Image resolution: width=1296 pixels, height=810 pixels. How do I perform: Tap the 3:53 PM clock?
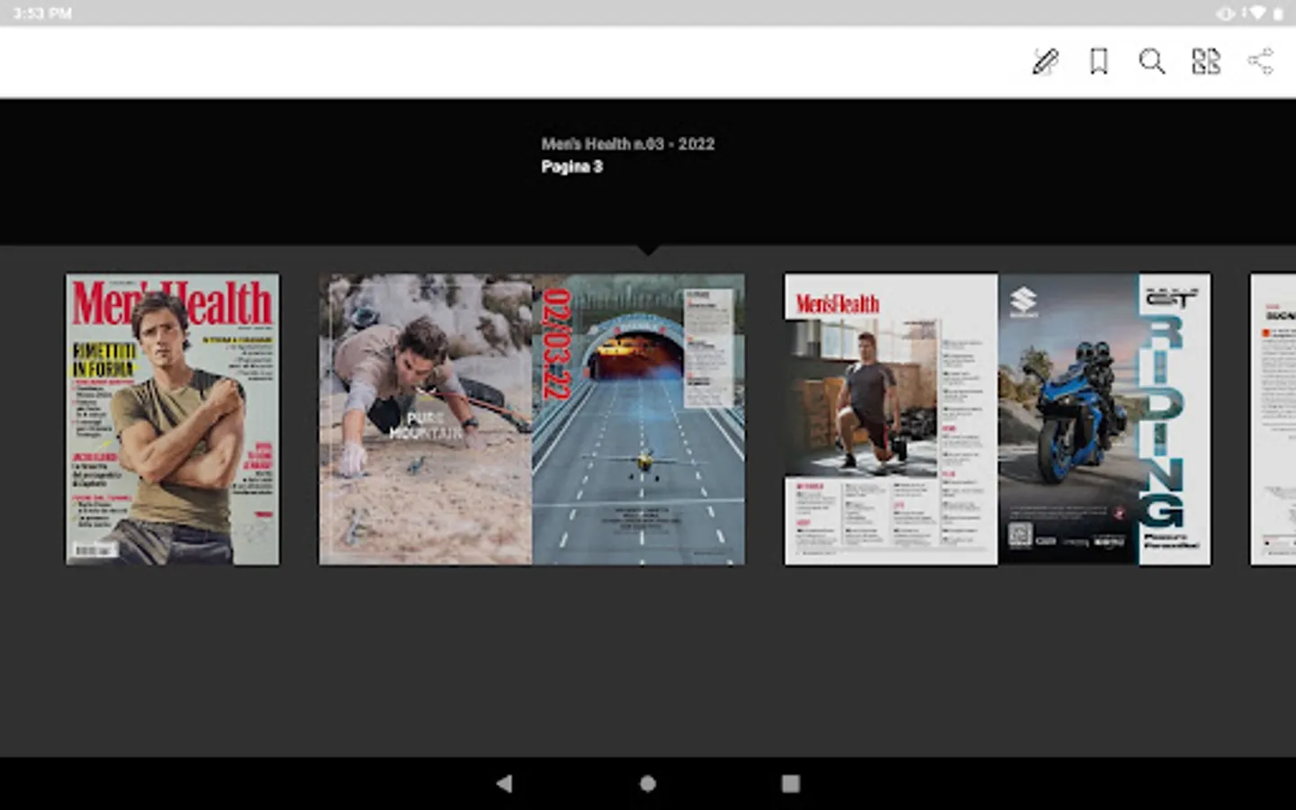coord(42,13)
